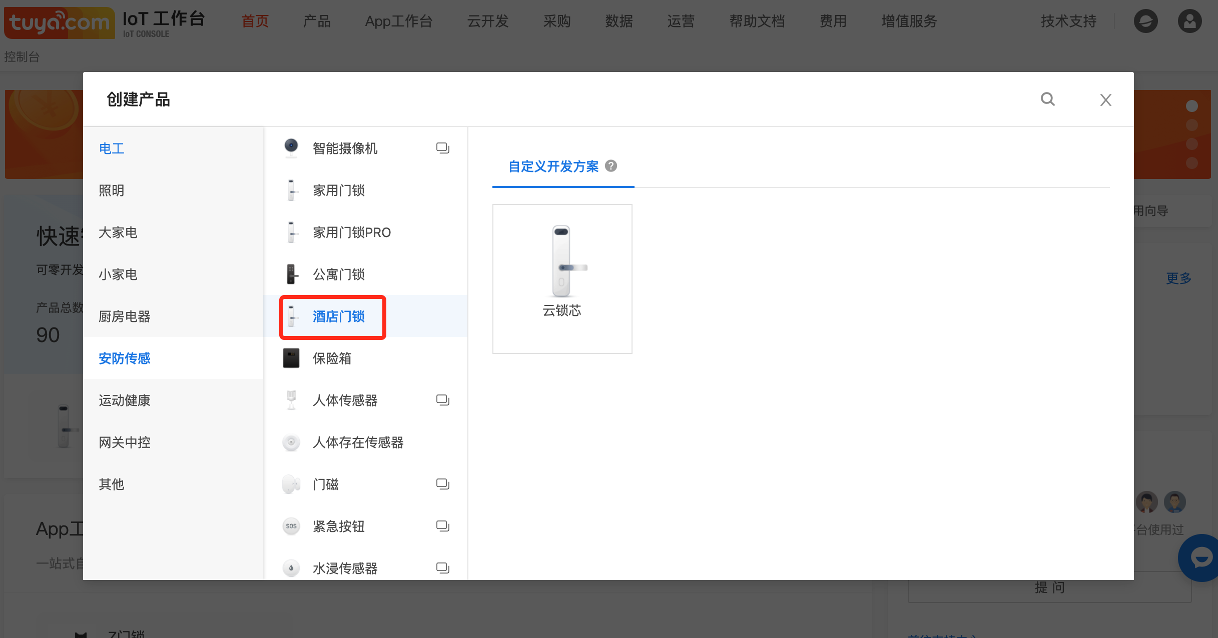Open the 费用 top menu
The height and width of the screenshot is (638, 1218).
(x=833, y=21)
